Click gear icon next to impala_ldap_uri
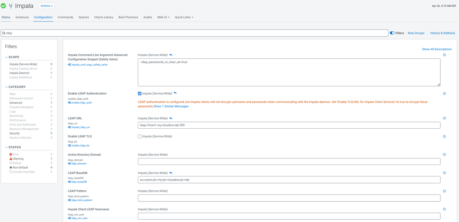Screen dimensions: 459x222 [69, 127]
